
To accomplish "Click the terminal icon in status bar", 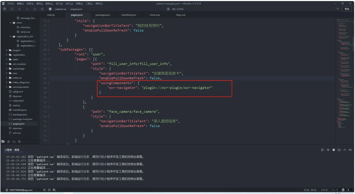I will (49, 190).
